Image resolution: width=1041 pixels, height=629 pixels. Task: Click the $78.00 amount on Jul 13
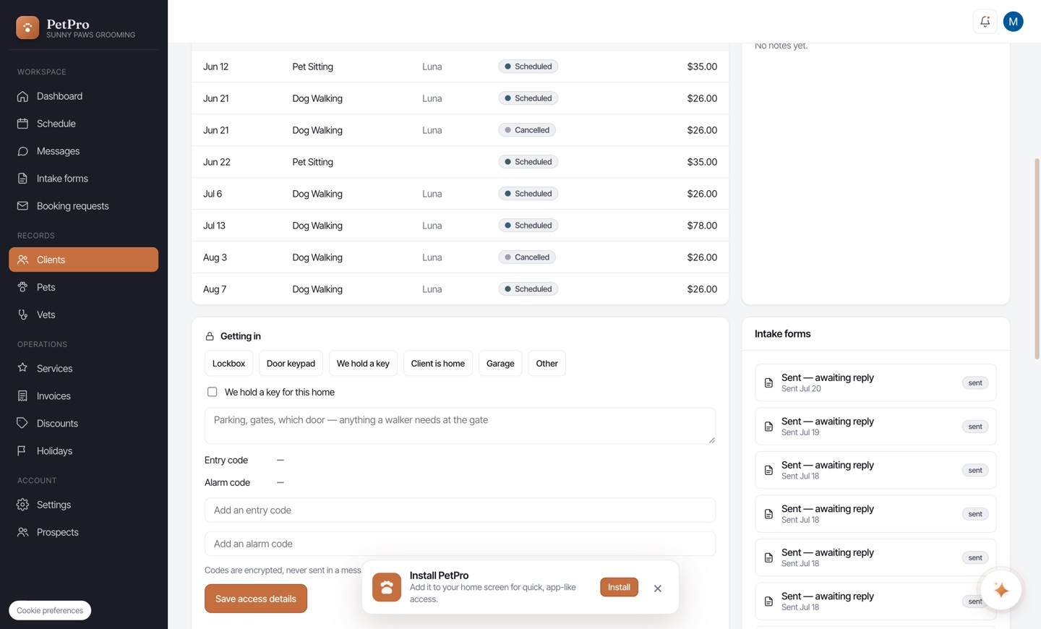[702, 226]
